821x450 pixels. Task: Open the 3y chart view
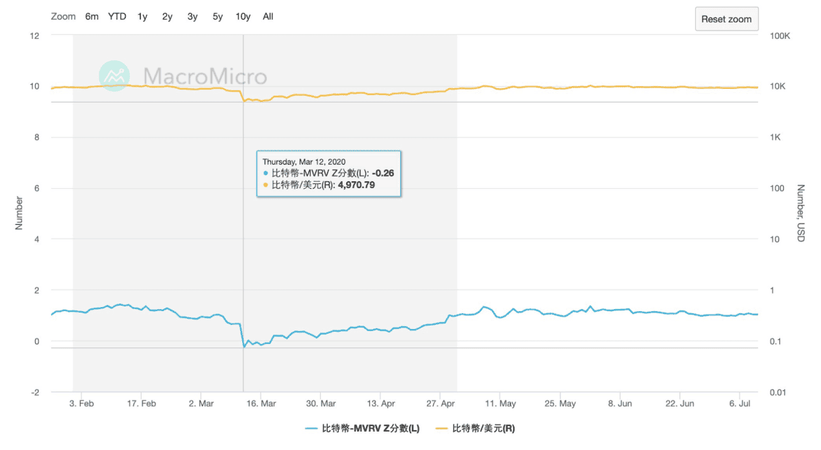[192, 16]
